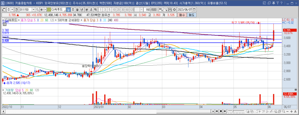Select 년 yearly period toggle

point(81,10)
